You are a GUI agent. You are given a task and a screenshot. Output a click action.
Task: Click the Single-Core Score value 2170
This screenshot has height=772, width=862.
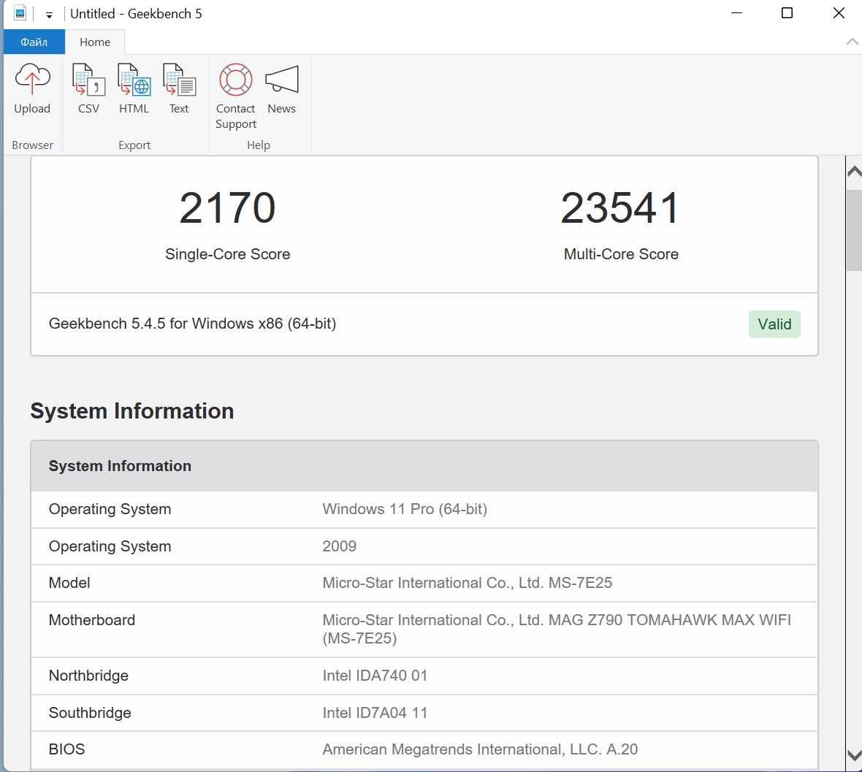coord(227,208)
